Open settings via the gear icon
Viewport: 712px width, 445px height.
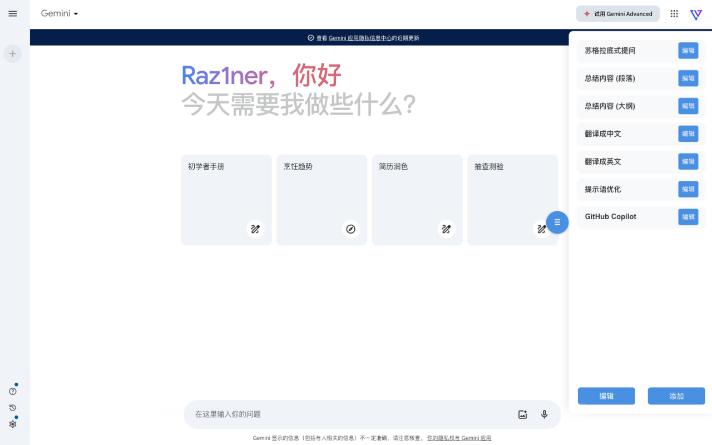[12, 424]
